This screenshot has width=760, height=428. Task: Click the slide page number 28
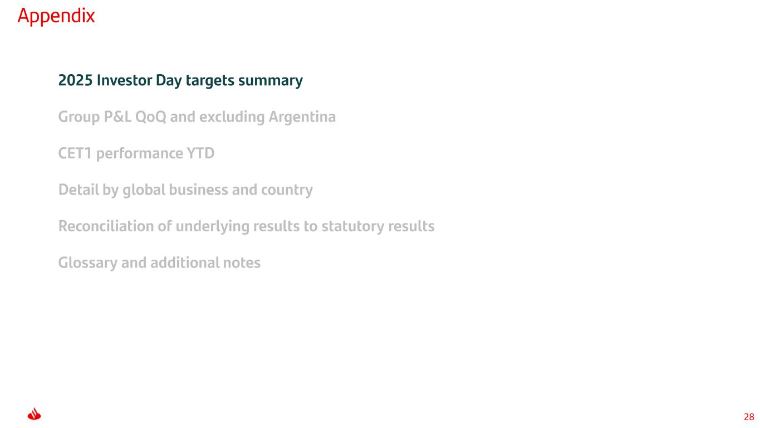point(749,417)
